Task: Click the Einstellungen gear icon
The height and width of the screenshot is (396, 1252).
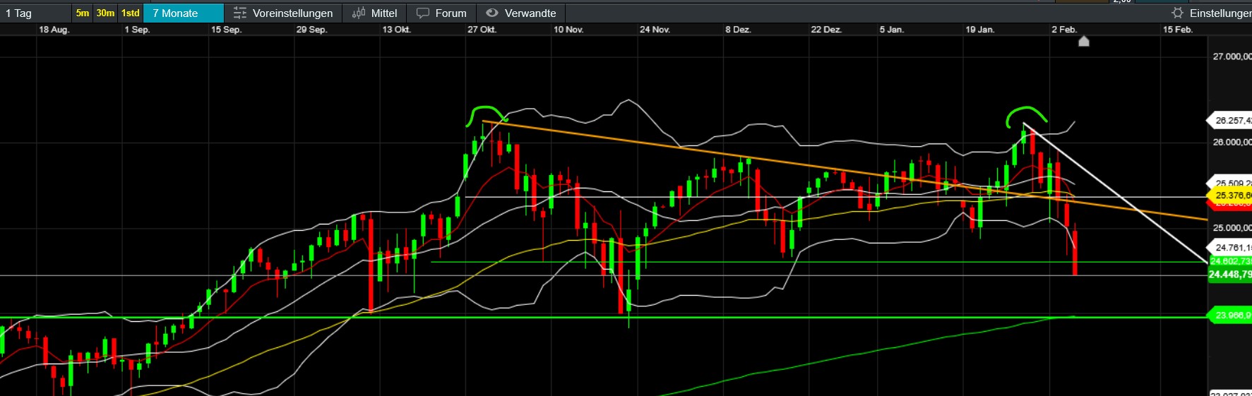Action: coord(1177,13)
